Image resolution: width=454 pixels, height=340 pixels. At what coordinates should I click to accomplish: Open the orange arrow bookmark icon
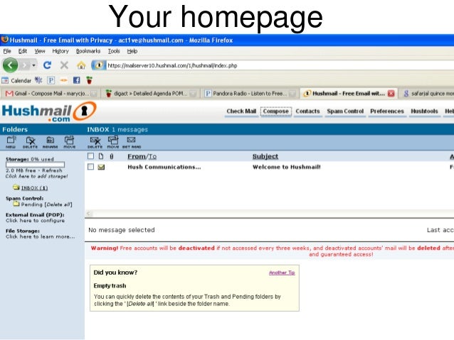tap(64, 80)
